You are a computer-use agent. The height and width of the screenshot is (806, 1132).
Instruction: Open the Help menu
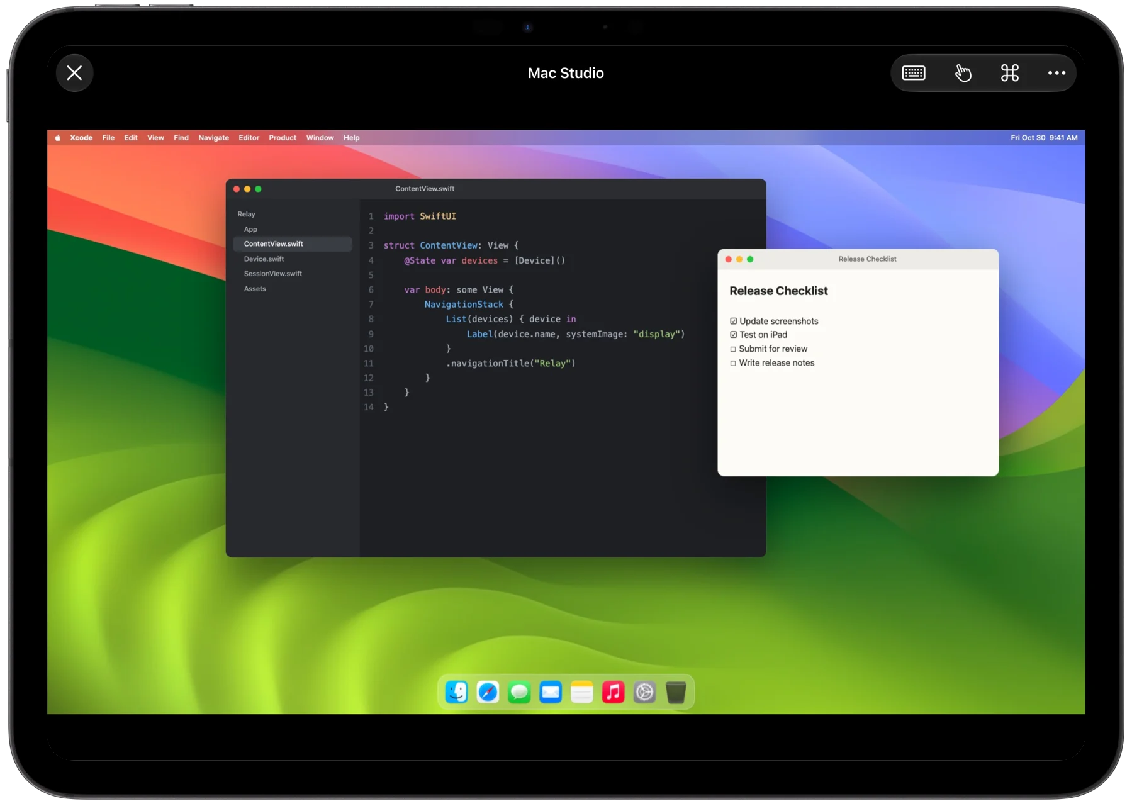(x=351, y=138)
